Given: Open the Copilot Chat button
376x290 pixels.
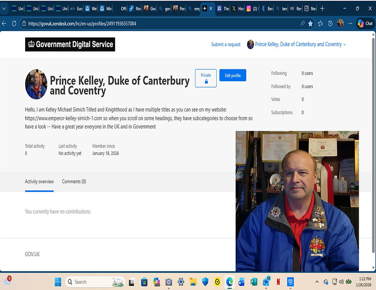Looking at the screenshot, I should [x=365, y=24].
